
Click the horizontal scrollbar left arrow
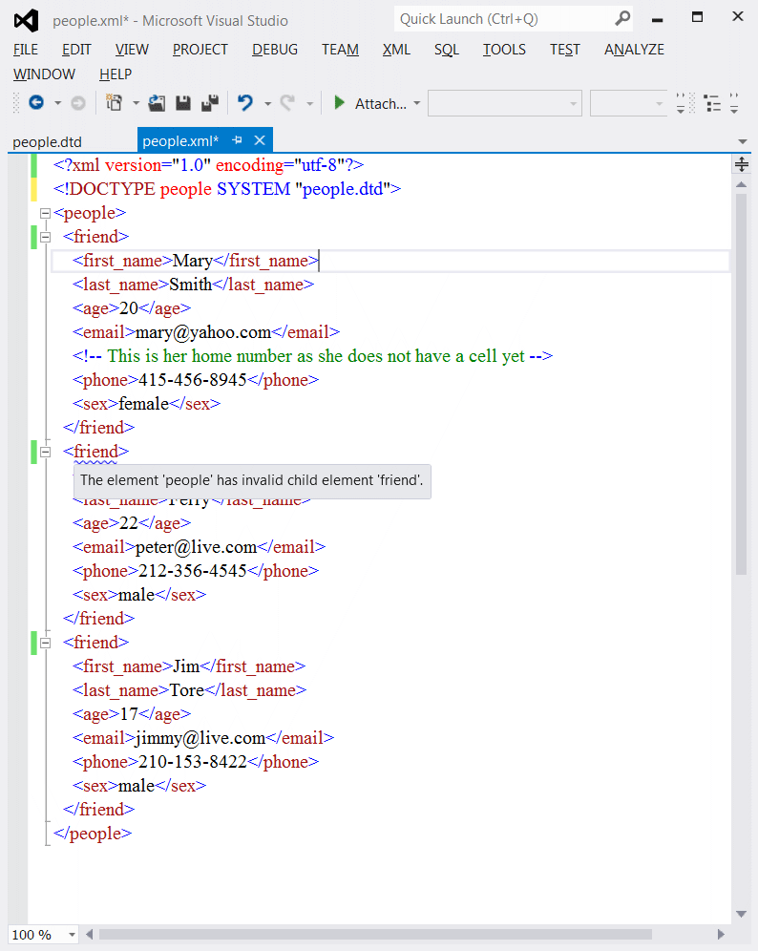(x=90, y=934)
